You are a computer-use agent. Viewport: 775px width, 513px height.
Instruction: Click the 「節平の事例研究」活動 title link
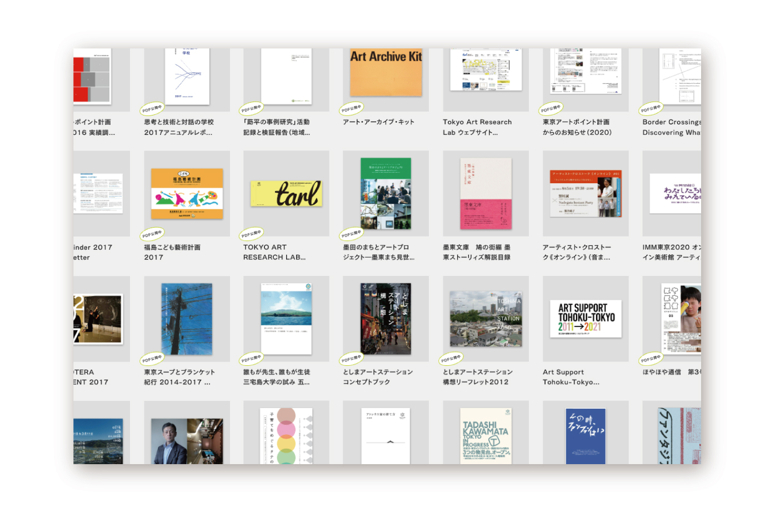click(276, 127)
